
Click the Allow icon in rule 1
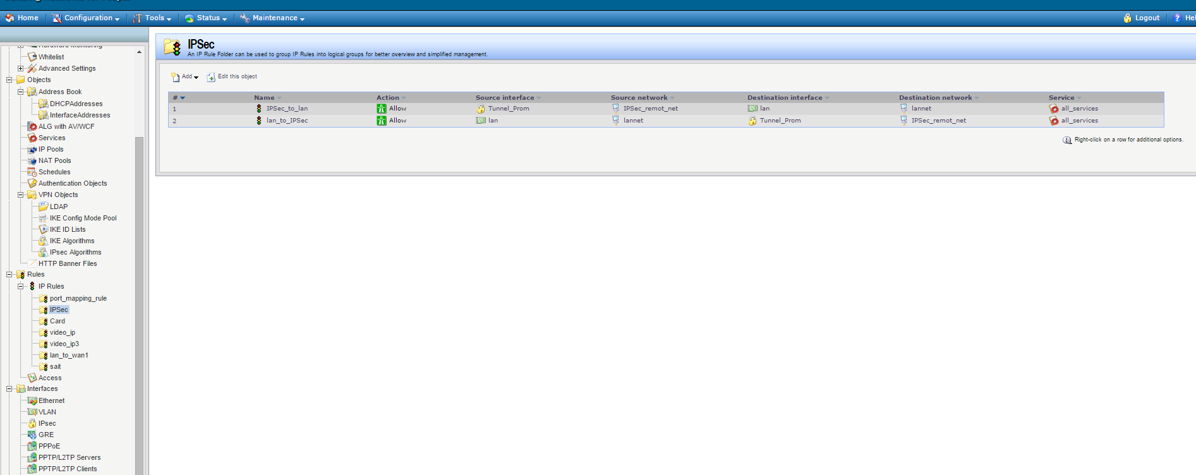pos(382,109)
